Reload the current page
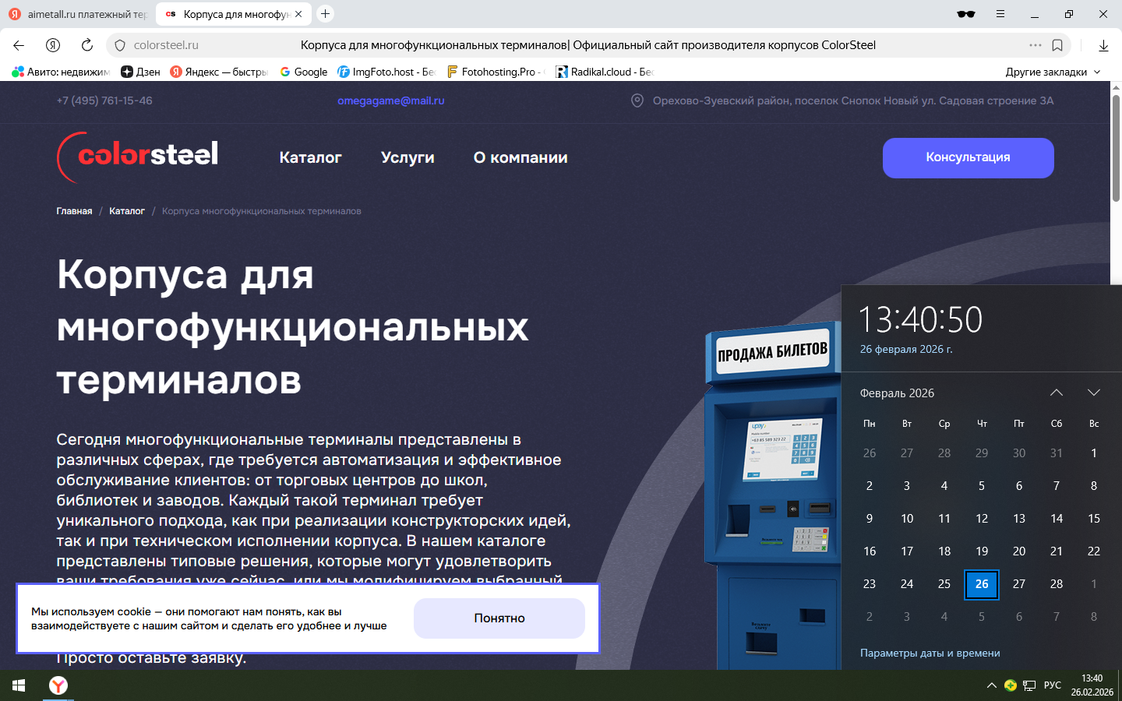1122x701 pixels. point(87,45)
